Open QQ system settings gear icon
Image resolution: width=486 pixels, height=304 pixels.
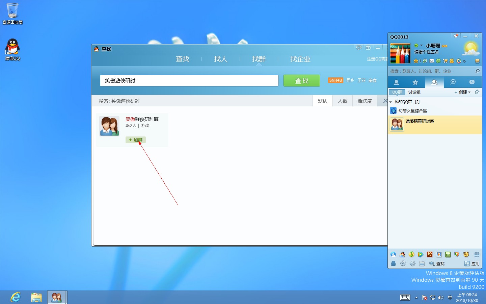pyautogui.click(x=403, y=264)
